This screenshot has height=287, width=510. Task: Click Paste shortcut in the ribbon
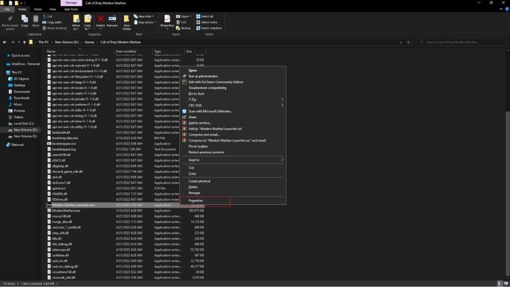55,28
